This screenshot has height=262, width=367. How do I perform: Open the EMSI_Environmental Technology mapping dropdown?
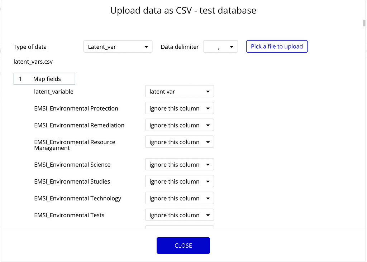(179, 198)
